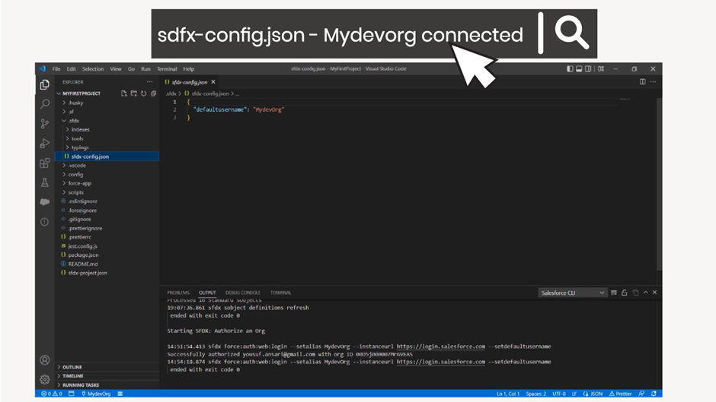716x402 pixels.
Task: Toggle secondary side bar layout icon
Action: click(x=588, y=69)
